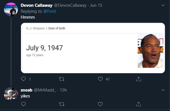Expand the attached date of birth image
This screenshot has height=111, width=170.
93,48
